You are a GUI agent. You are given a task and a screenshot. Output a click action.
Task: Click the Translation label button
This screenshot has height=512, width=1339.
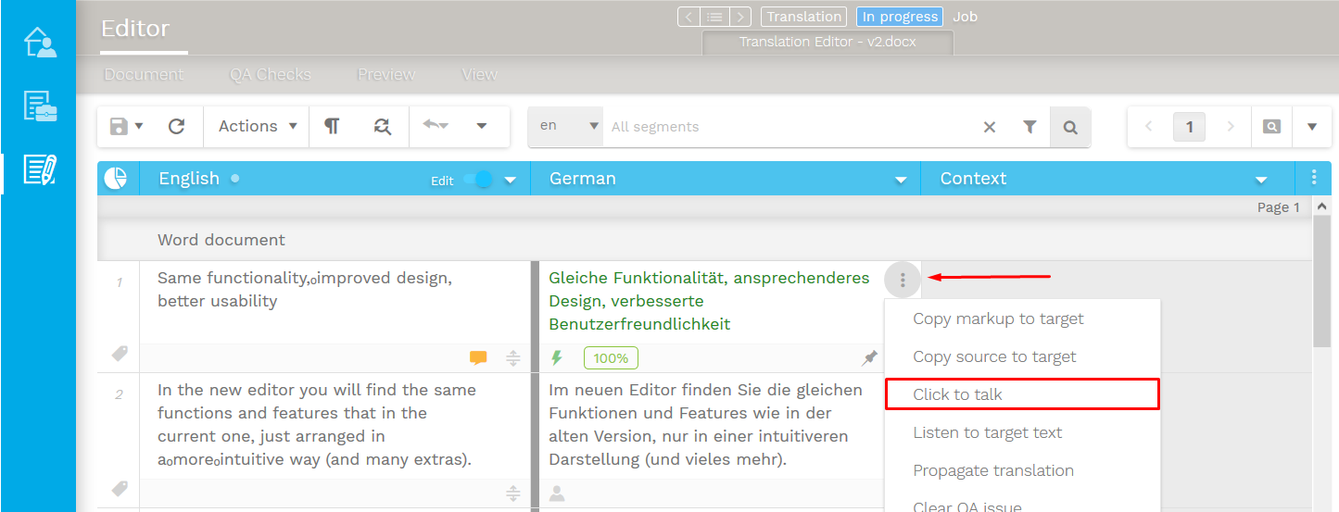pyautogui.click(x=803, y=17)
